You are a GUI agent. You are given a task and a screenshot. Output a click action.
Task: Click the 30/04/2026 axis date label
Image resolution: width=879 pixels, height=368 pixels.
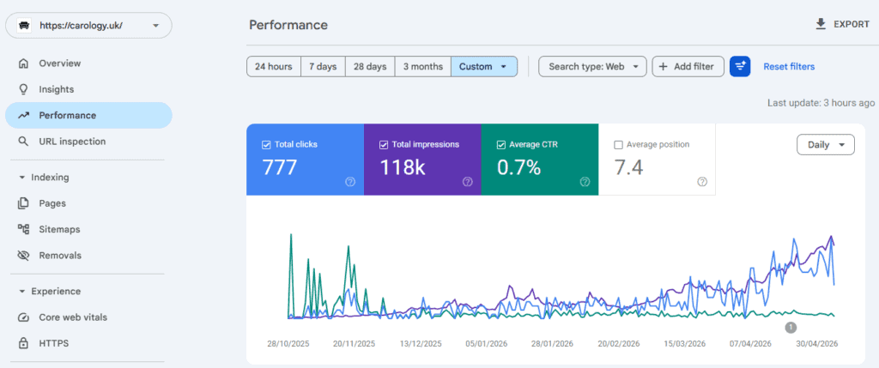click(817, 344)
